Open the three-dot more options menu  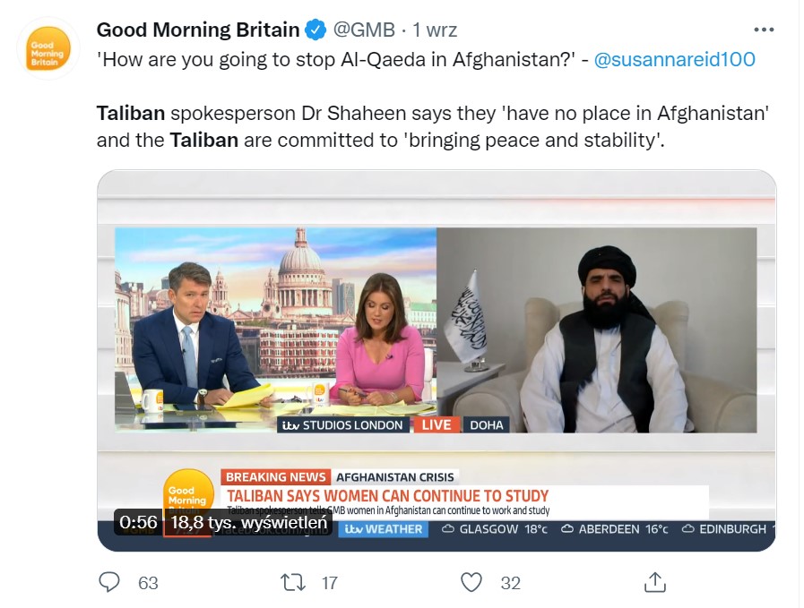[x=764, y=30]
